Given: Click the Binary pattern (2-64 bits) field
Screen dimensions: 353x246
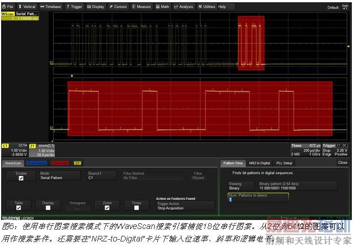Looking at the screenshot, I should click(298, 186).
